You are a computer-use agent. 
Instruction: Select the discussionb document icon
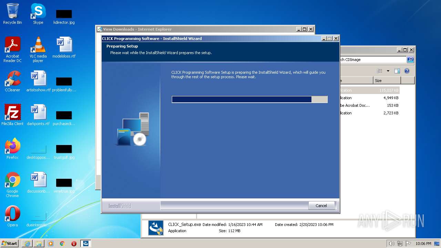[38, 183]
